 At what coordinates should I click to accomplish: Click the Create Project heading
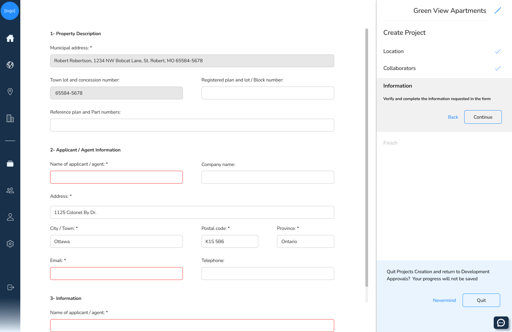[404, 32]
